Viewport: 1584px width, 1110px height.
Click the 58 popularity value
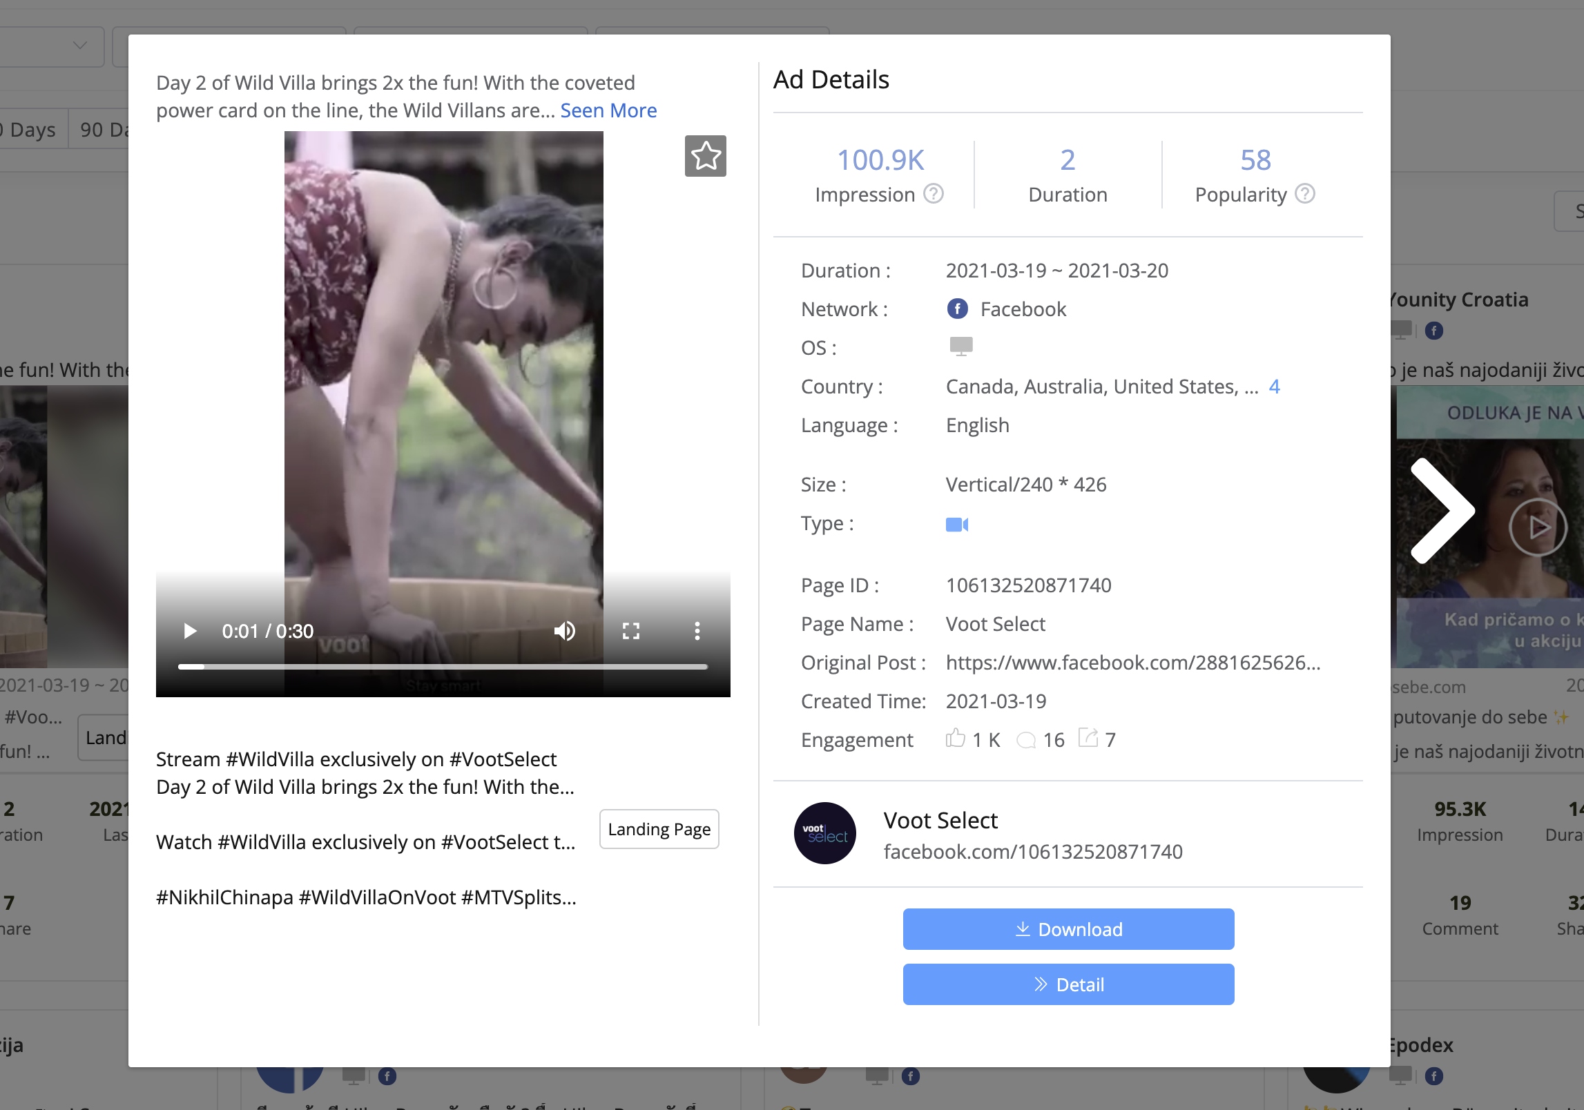point(1255,160)
